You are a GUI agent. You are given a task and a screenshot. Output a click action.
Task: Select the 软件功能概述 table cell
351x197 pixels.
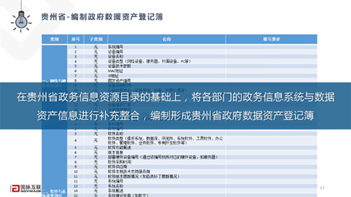[x=166, y=147]
